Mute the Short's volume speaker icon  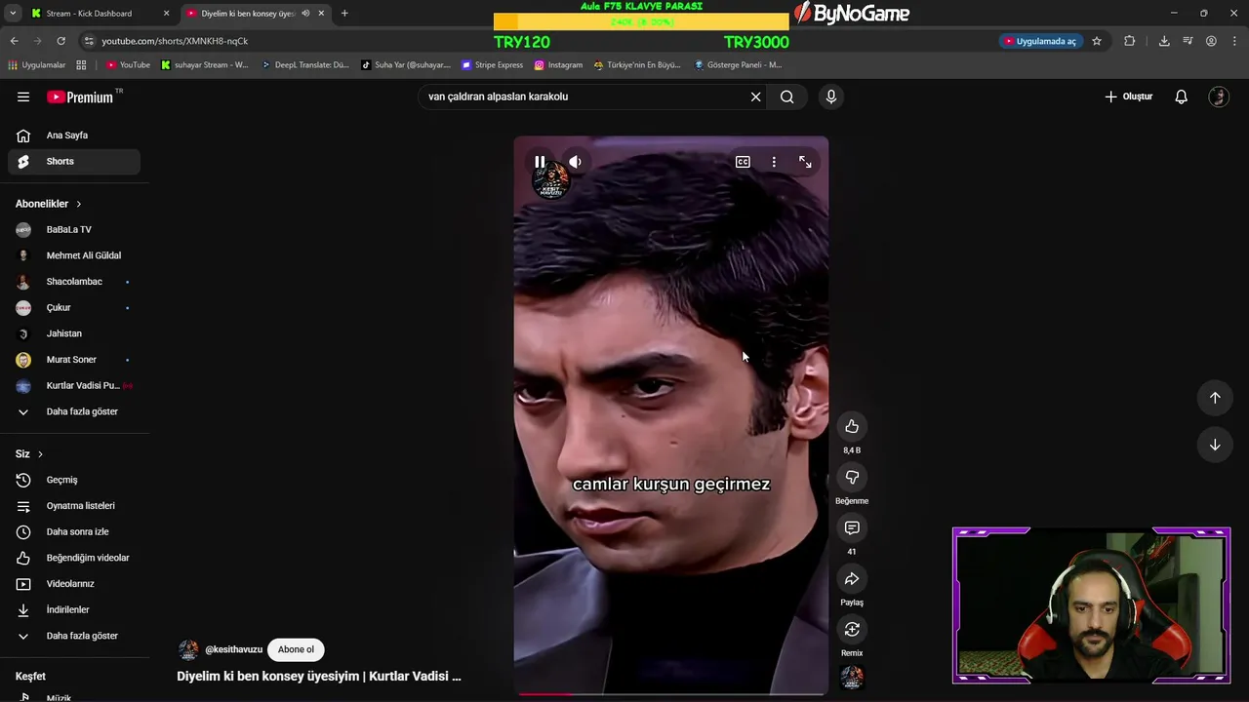coord(575,162)
